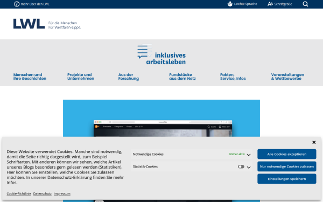Screen dimensions: 323x202
Task: Click 'Alle Cookies akzeptieren' button
Action: [x=286, y=154]
